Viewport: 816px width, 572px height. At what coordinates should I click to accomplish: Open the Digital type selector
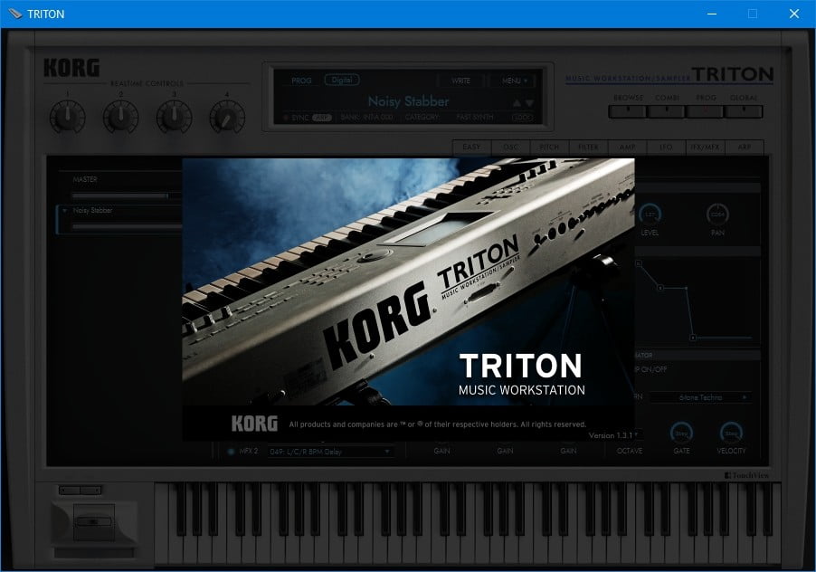coord(342,81)
